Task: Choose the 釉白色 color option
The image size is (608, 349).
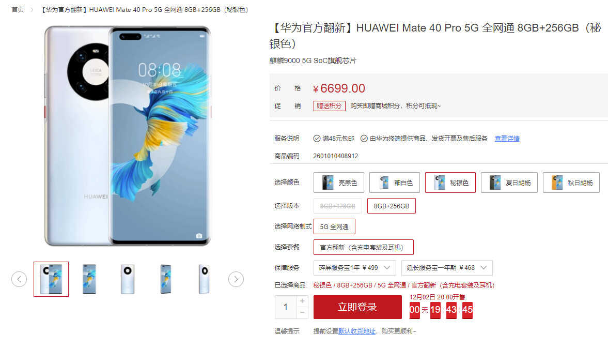Action: click(x=394, y=183)
